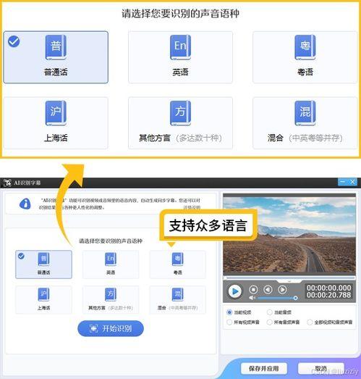Image resolution: width=361 pixels, height=379 pixels.
Task: Click the AI识别字幕 title bar app icon
Action: point(7,183)
